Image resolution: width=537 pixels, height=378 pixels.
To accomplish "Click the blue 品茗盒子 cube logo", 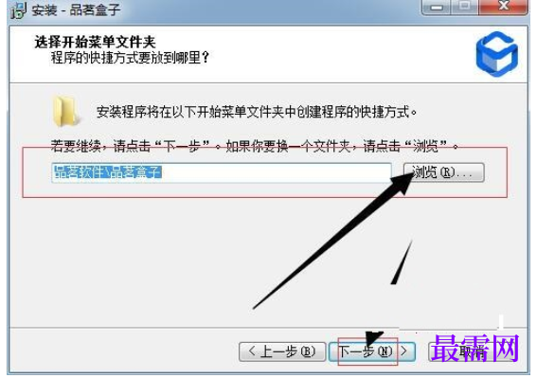I will 496,54.
